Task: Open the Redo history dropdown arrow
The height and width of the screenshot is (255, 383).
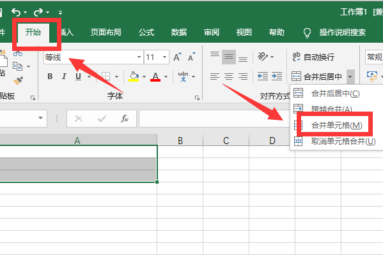Action: pos(47,12)
